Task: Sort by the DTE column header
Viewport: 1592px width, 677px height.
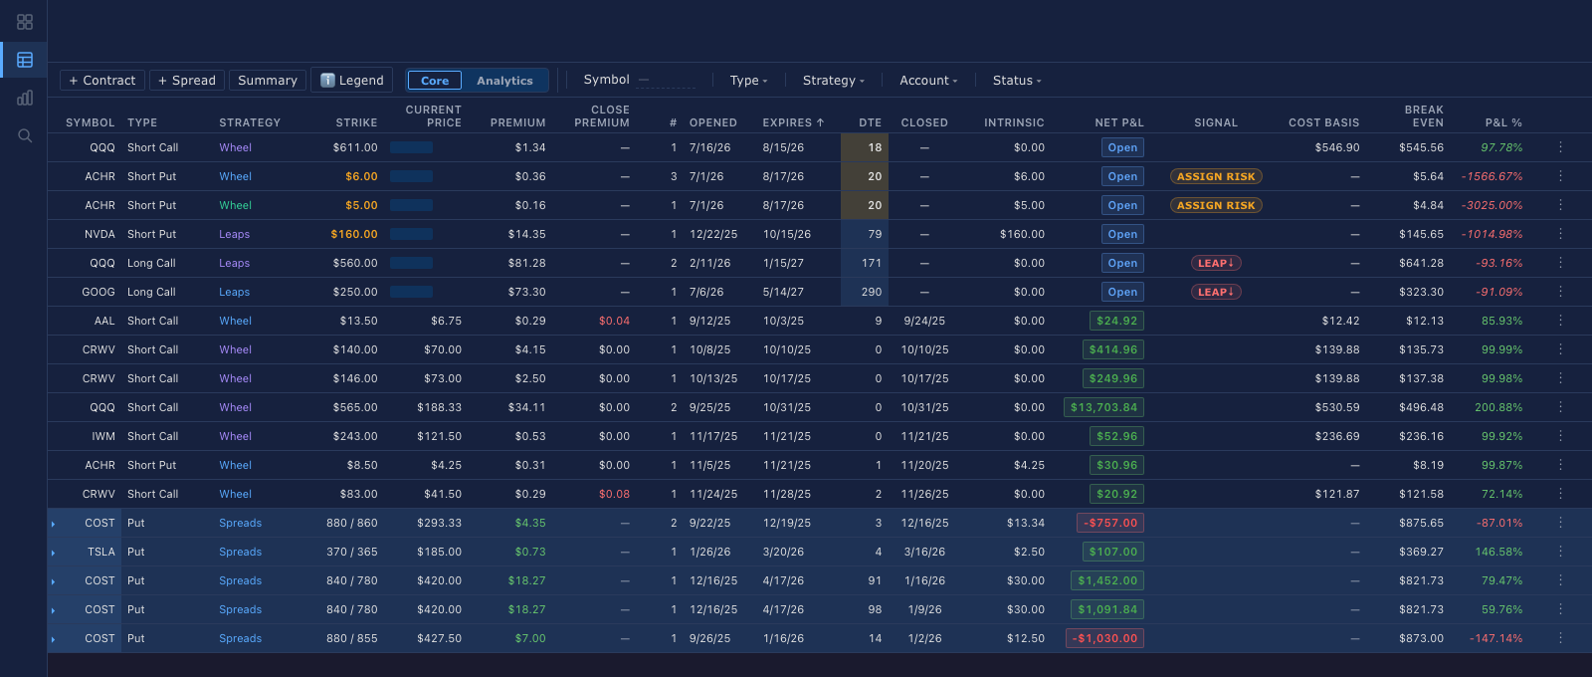Action: click(x=871, y=122)
